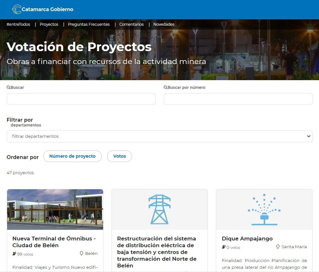Go to the Proyectos section
Image resolution: width=319 pixels, height=272 pixels.
pos(49,24)
